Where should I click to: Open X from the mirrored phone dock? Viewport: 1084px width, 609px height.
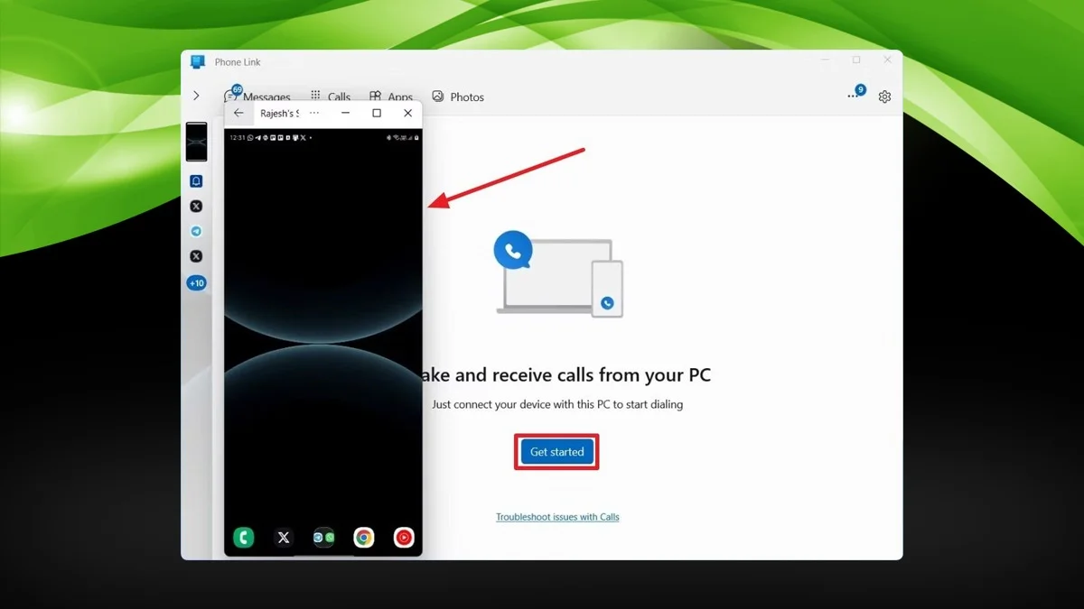[284, 537]
